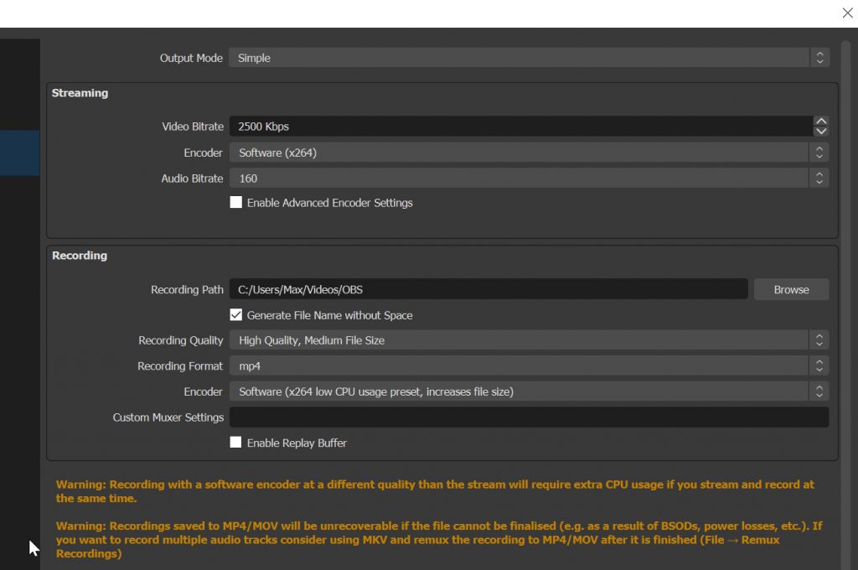The image size is (858, 570).
Task: Expand the Recording Quality dropdown
Action: 519,340
